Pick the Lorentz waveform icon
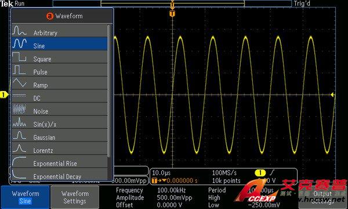 pos(19,149)
